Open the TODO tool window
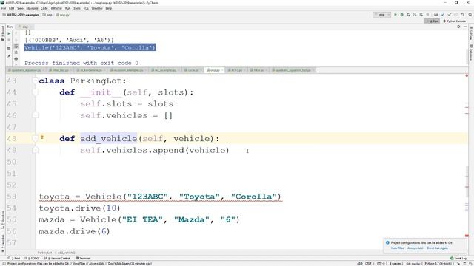Image resolution: width=474 pixels, height=266 pixels. point(31,259)
